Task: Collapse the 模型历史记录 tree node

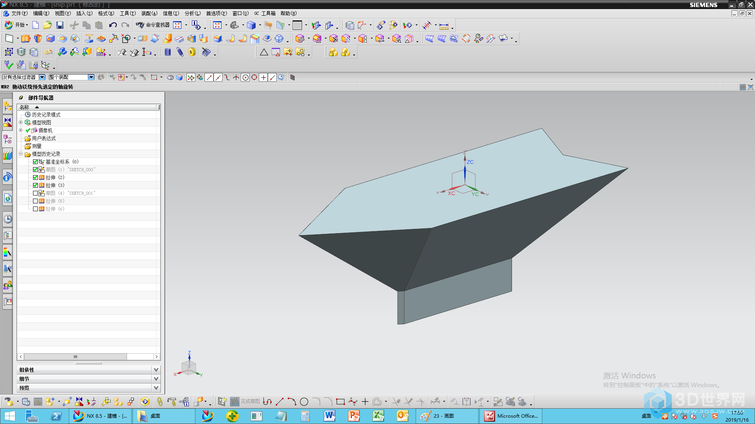Action: 21,154
